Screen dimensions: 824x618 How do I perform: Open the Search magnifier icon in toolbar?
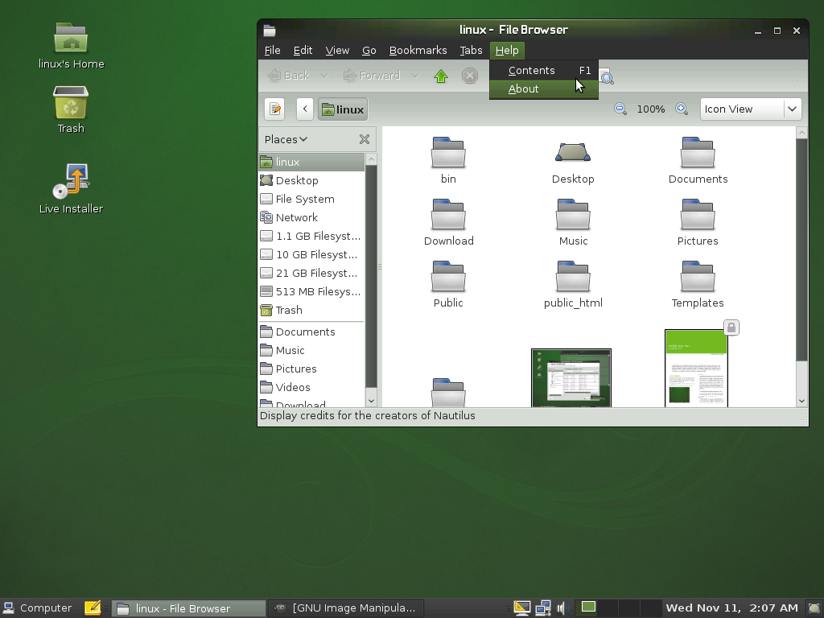coord(607,77)
